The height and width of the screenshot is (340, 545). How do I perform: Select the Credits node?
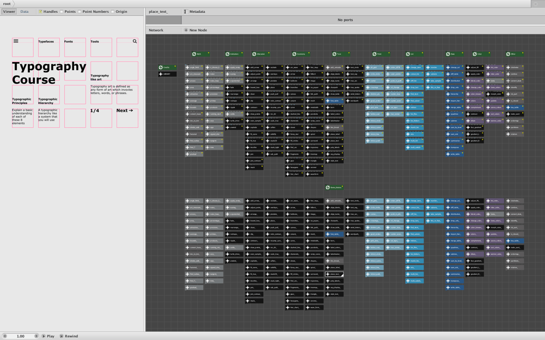tap(167, 67)
